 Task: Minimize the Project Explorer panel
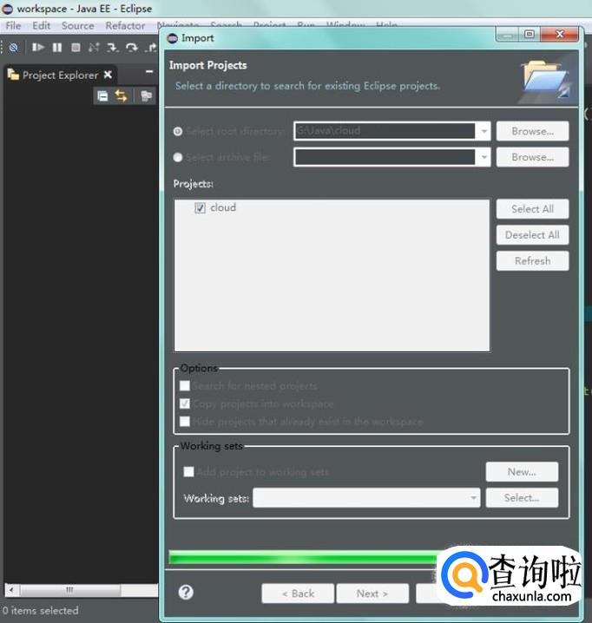point(149,72)
